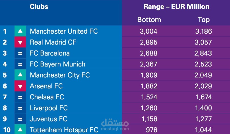Viewport: 230px width, 134px height.
Task: Click the equals icon beside Liverpool FC
Action: point(20,108)
